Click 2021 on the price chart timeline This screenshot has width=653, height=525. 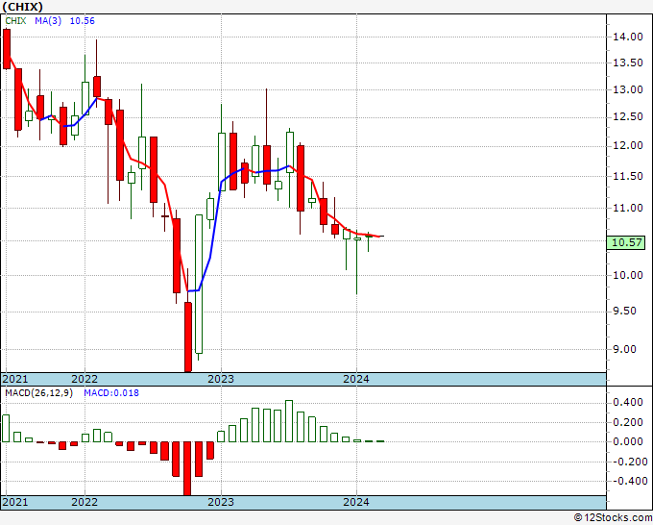[x=15, y=379]
